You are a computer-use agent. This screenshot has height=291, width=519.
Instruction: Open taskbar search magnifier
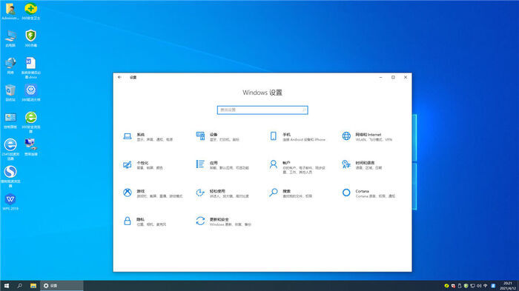(x=19, y=286)
